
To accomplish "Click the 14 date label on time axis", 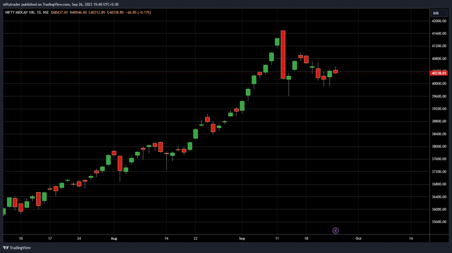I will [166, 238].
